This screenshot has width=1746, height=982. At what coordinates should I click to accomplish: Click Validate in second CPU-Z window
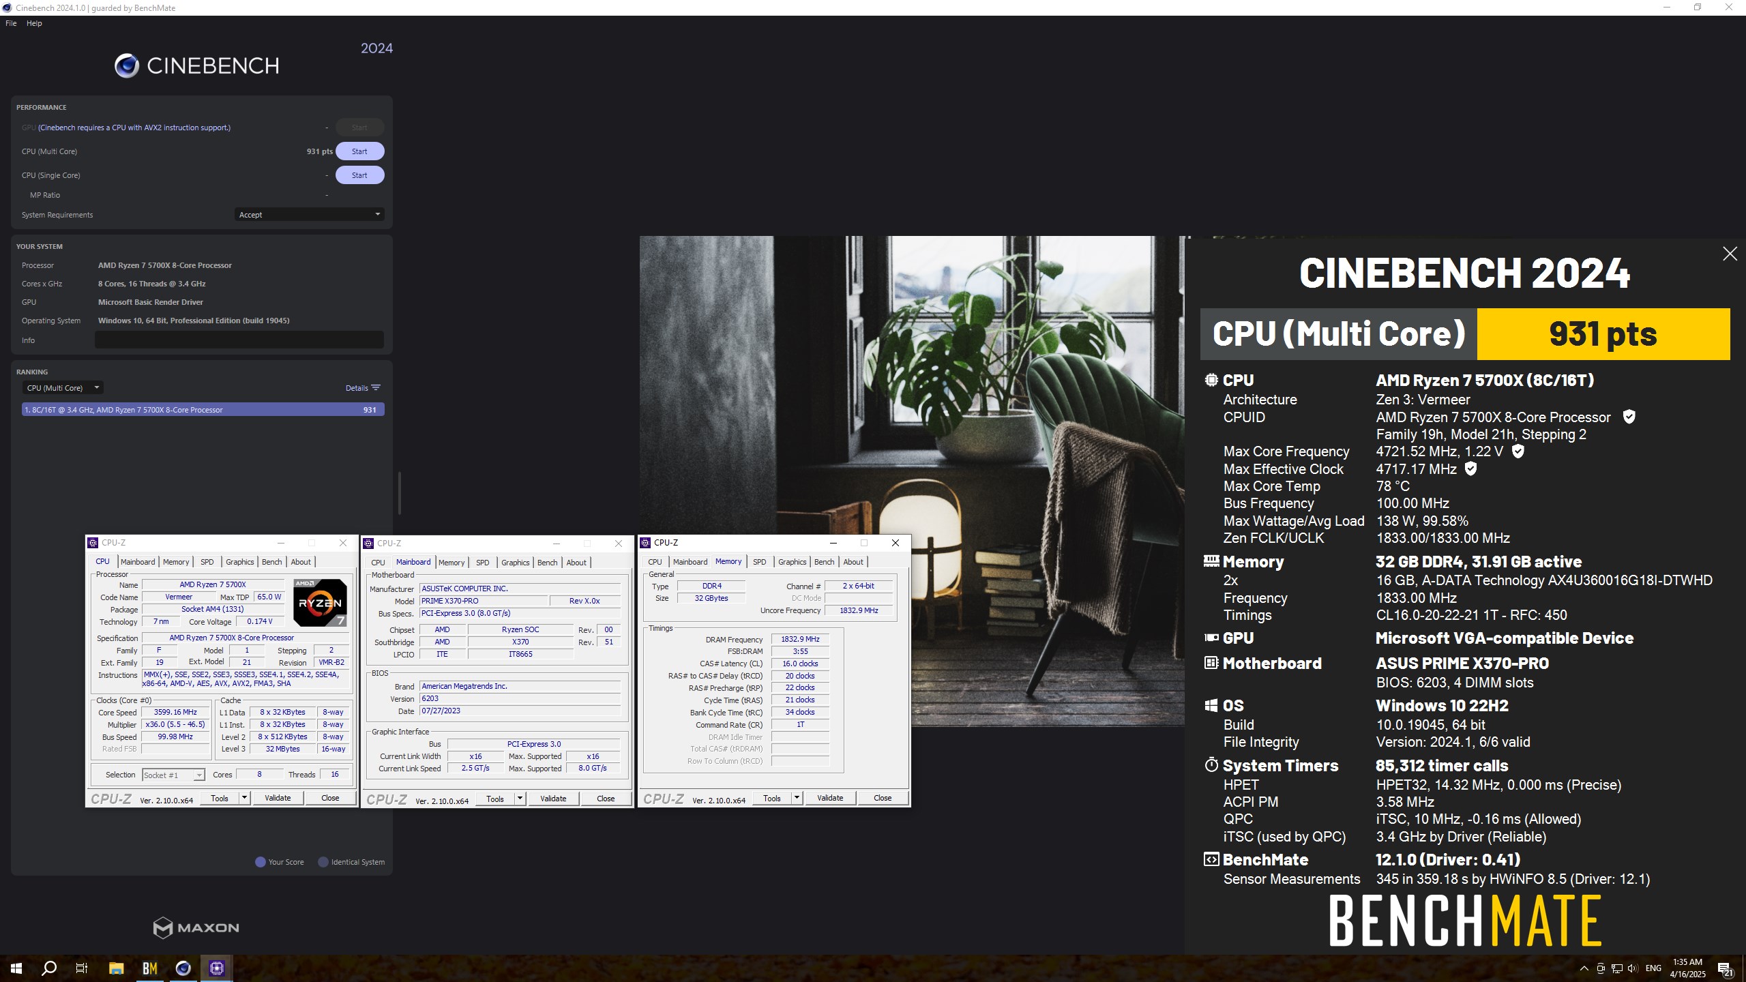553,799
